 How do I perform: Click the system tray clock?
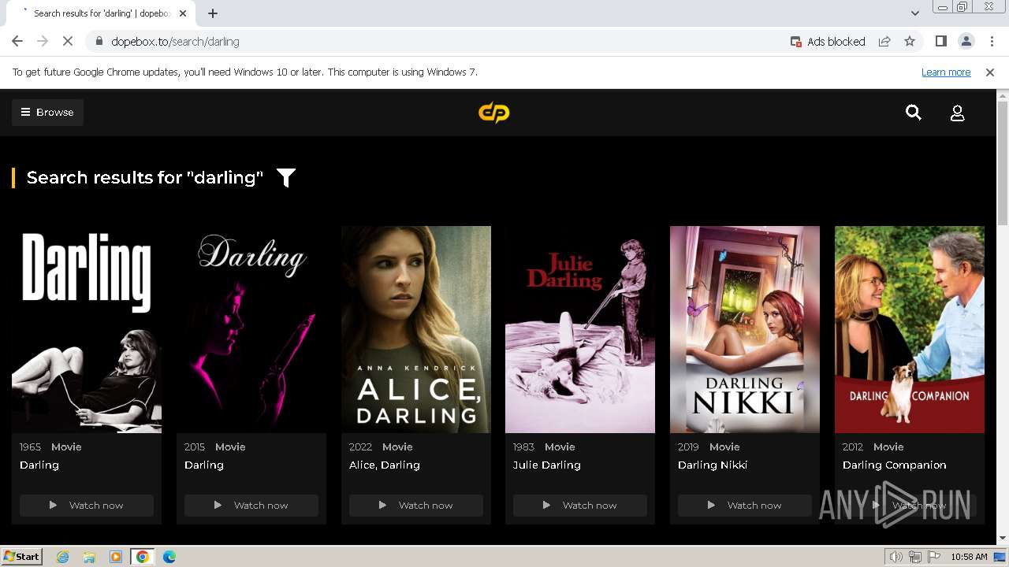[x=969, y=557]
